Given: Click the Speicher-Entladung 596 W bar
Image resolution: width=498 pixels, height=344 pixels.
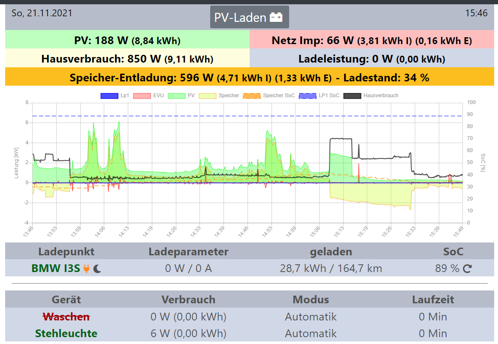Looking at the screenshot, I should tap(250, 77).
